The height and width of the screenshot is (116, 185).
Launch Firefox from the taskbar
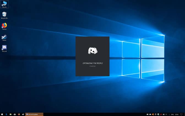pos(19,114)
